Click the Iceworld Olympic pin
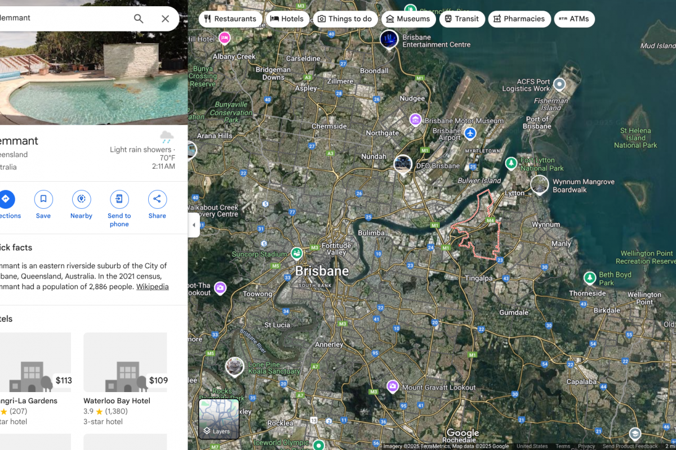This screenshot has height=450, width=676. pos(319,444)
